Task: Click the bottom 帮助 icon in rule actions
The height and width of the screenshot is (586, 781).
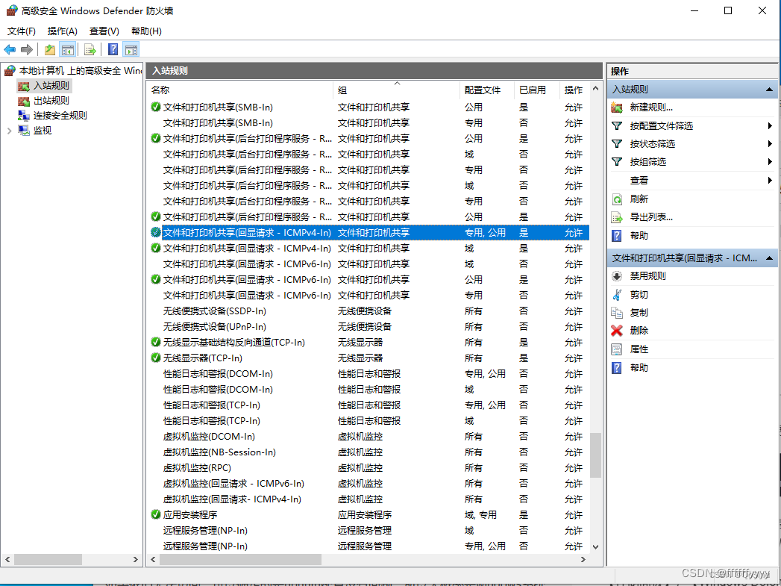Action: coord(617,368)
